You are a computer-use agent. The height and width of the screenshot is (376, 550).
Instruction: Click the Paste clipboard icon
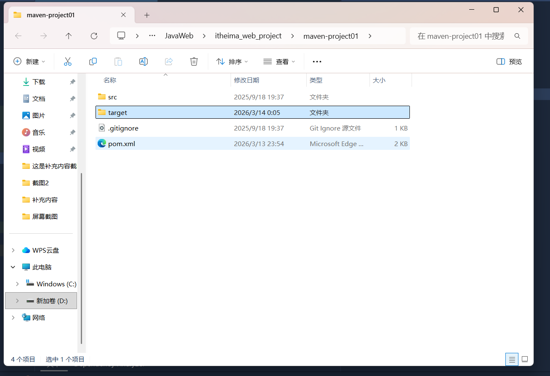click(x=118, y=61)
